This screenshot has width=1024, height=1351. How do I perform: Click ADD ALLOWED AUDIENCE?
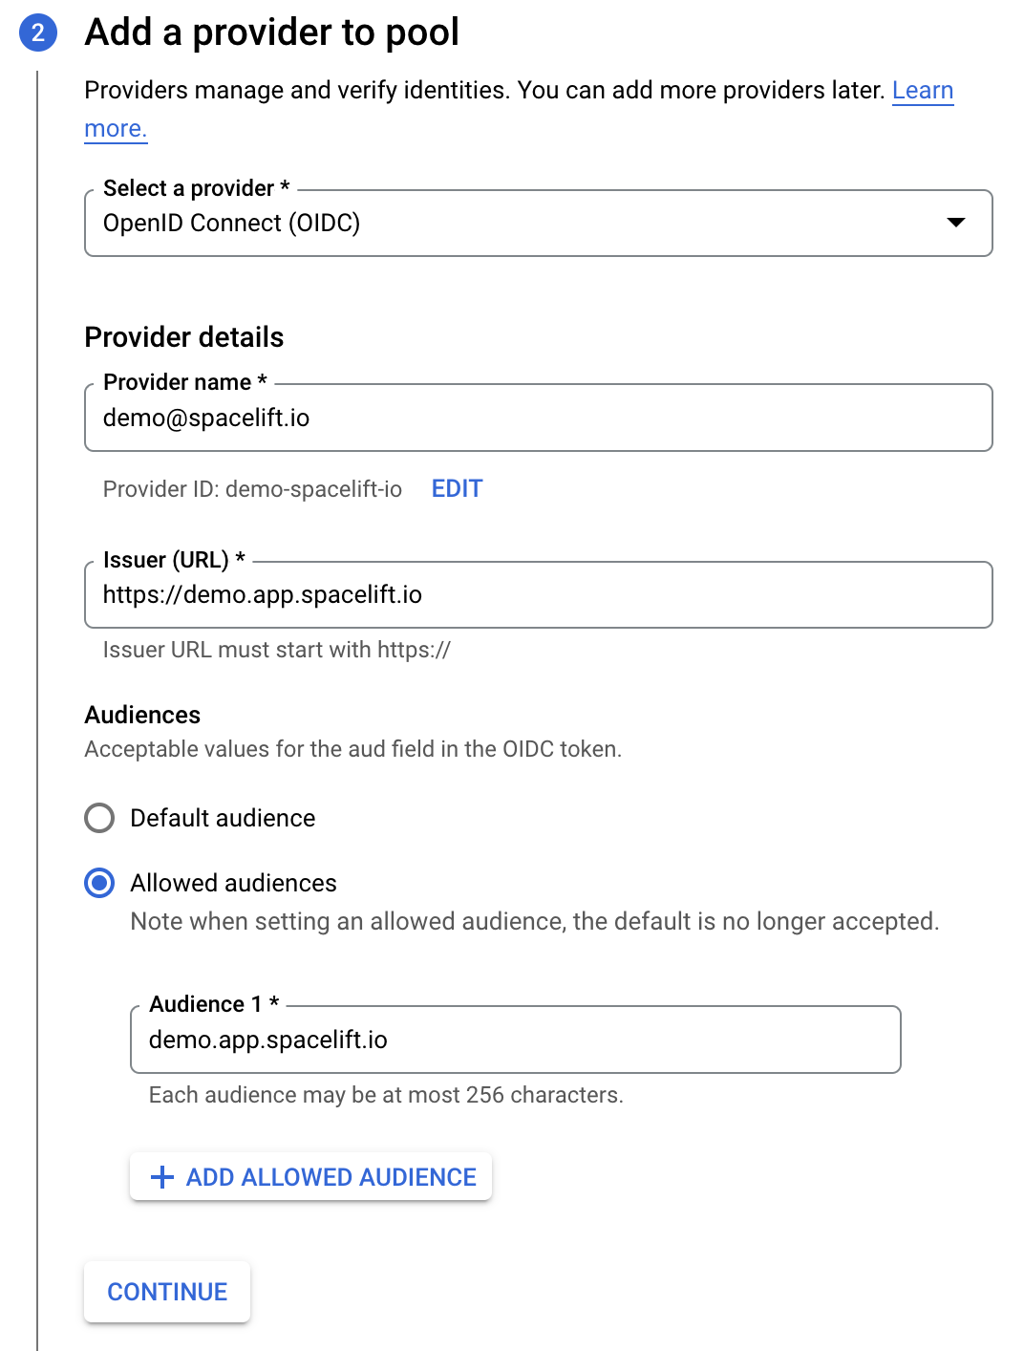click(x=310, y=1176)
